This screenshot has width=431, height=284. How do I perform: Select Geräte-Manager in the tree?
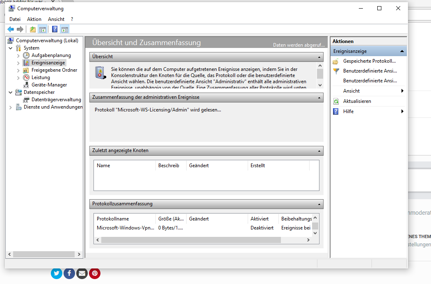click(49, 85)
